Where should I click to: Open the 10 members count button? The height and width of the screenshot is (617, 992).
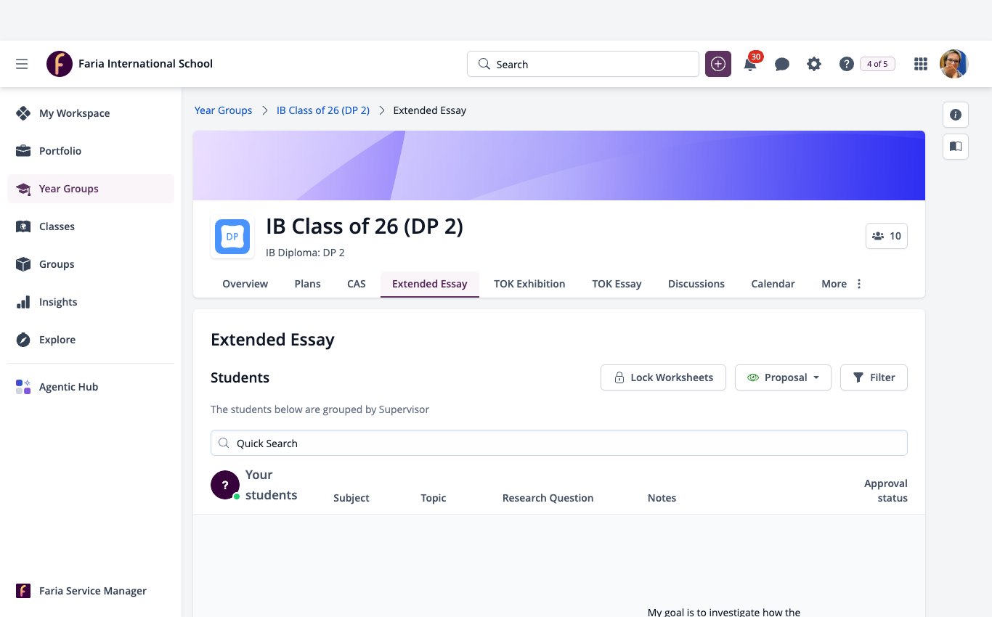pos(887,236)
